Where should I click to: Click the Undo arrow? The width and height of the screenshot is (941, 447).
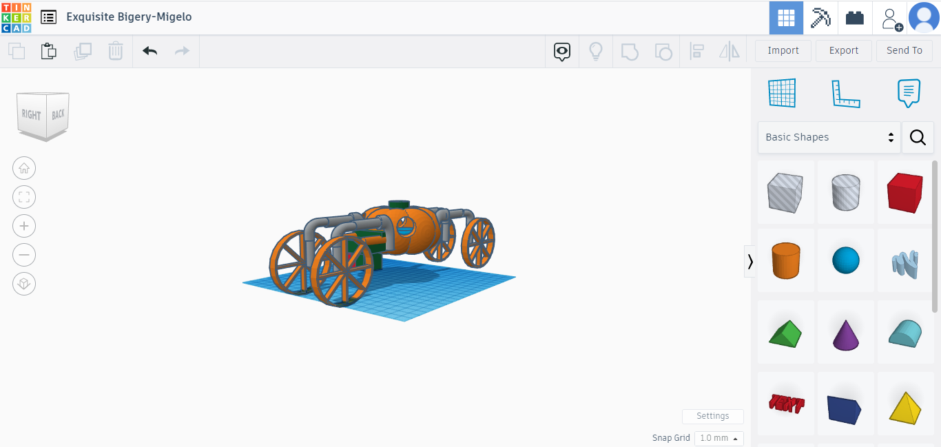point(149,51)
